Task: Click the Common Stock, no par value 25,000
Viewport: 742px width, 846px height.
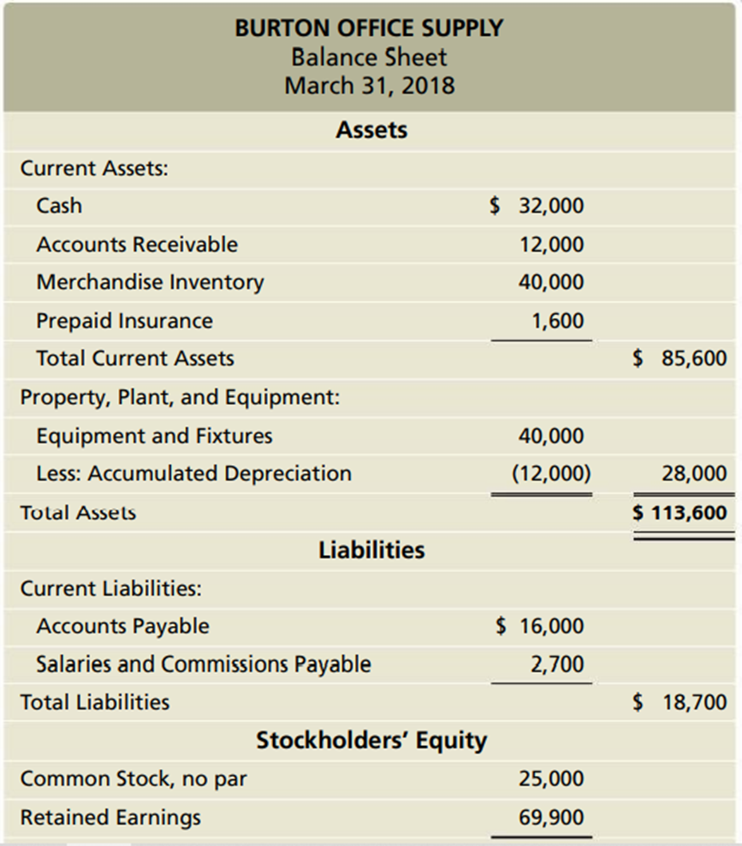Action: click(551, 779)
